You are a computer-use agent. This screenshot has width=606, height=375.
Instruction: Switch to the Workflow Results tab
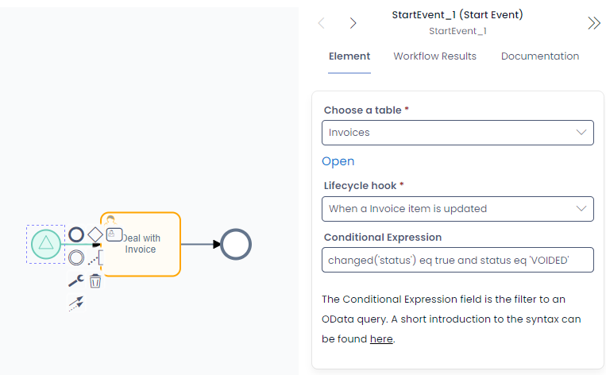point(434,56)
